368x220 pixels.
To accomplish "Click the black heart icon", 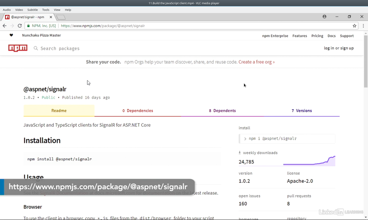I will click(x=11, y=35).
